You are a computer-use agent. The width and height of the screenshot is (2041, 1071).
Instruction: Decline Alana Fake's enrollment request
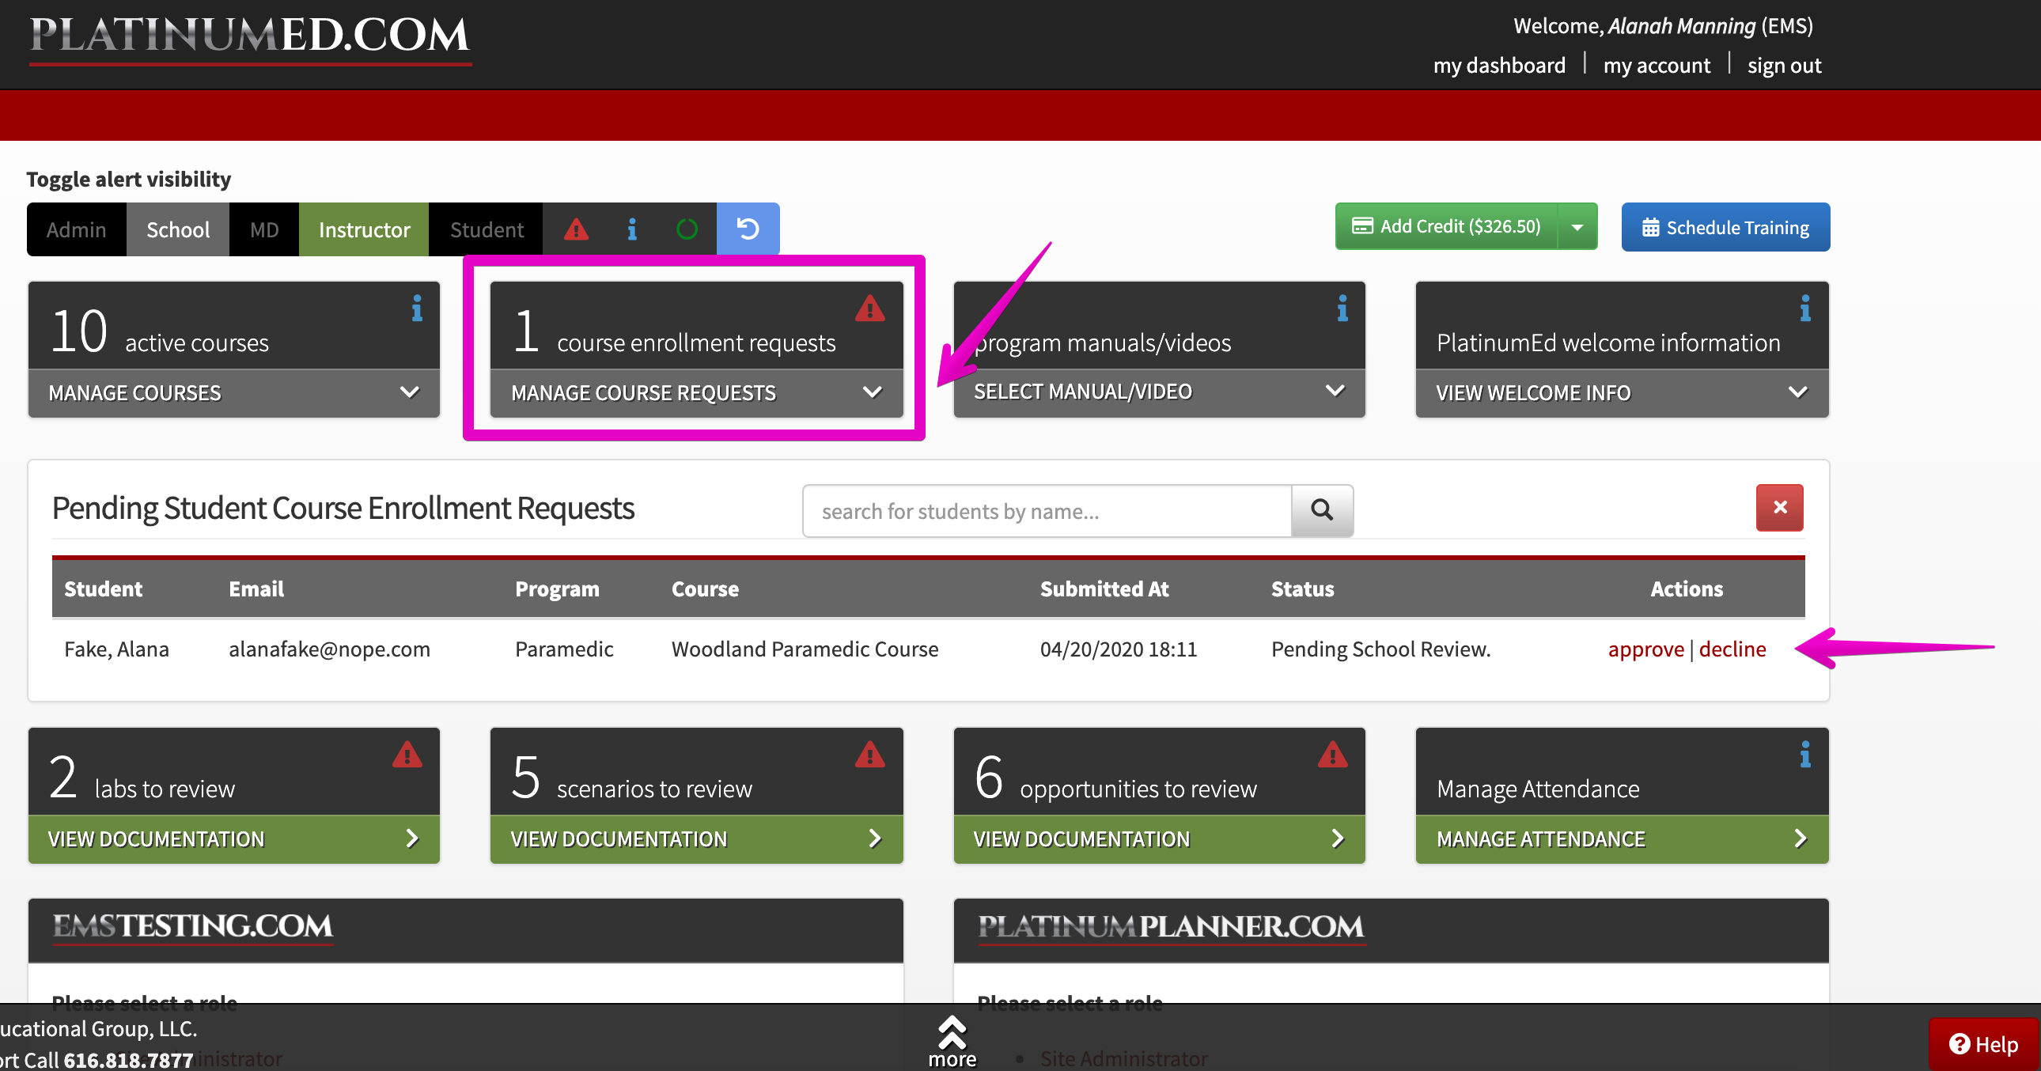[1732, 649]
